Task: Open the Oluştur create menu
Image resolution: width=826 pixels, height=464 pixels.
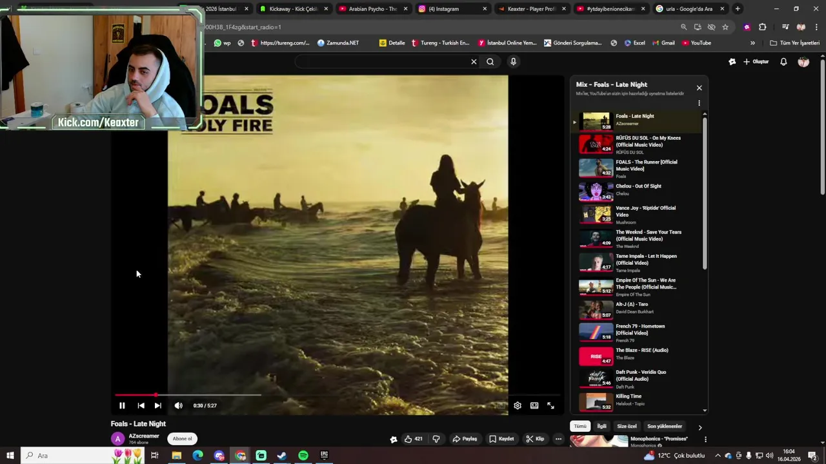Action: click(756, 62)
